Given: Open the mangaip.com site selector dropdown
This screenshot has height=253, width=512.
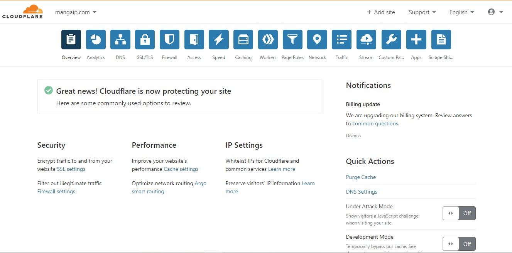Looking at the screenshot, I should [x=76, y=12].
